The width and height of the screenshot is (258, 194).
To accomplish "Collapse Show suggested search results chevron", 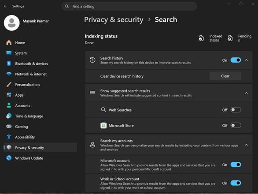I will point(246,93).
